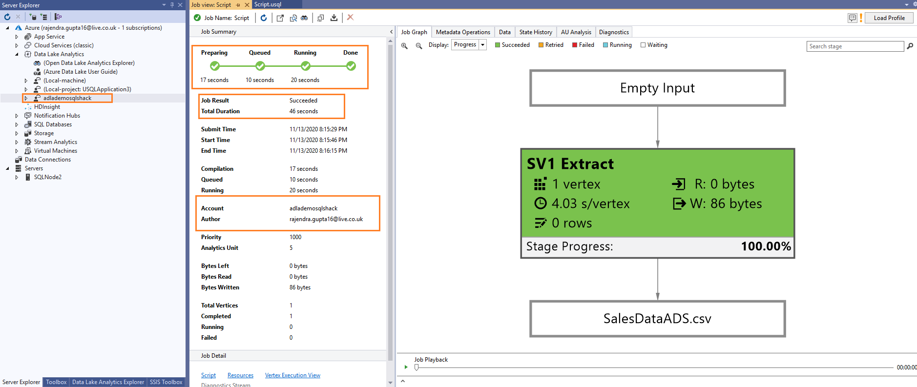Switch to the Toolbox bottom tab
This screenshot has width=917, height=387.
56,382
